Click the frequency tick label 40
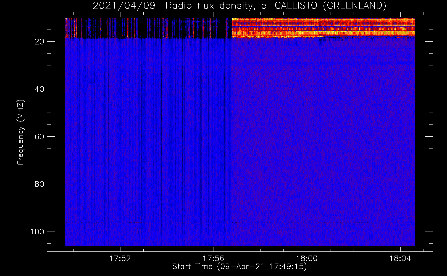This screenshot has height=276, width=447. tap(40, 89)
